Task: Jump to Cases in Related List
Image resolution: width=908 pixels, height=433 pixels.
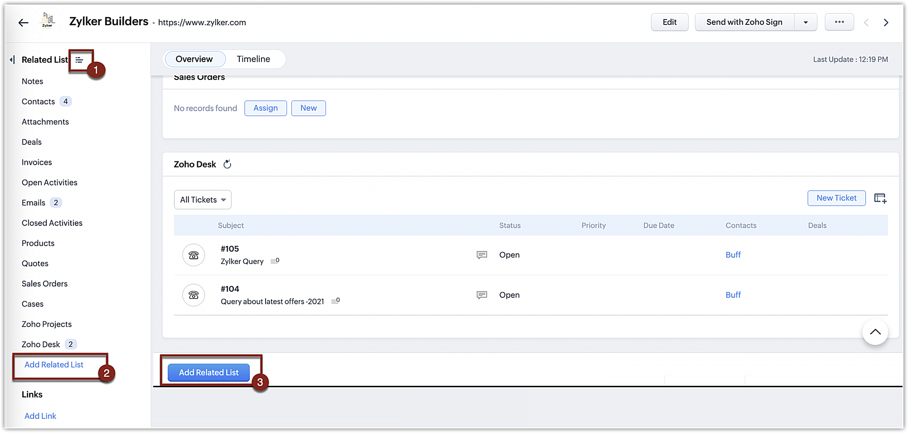Action: coord(33,304)
